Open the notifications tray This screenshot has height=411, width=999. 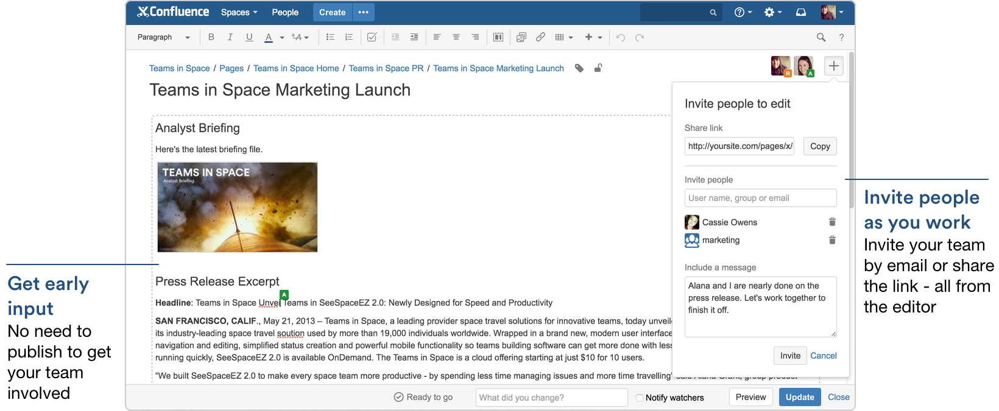[801, 12]
